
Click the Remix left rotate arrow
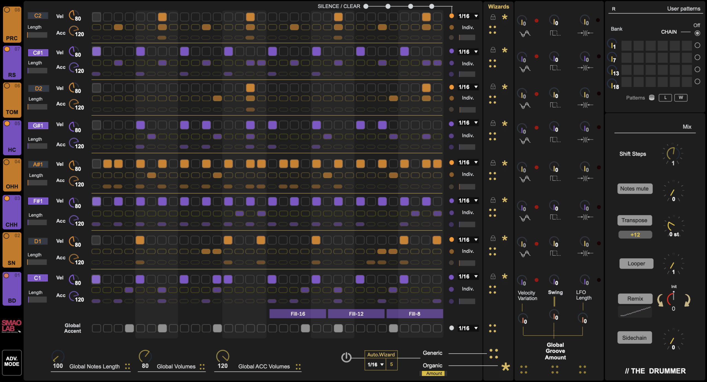pos(660,301)
